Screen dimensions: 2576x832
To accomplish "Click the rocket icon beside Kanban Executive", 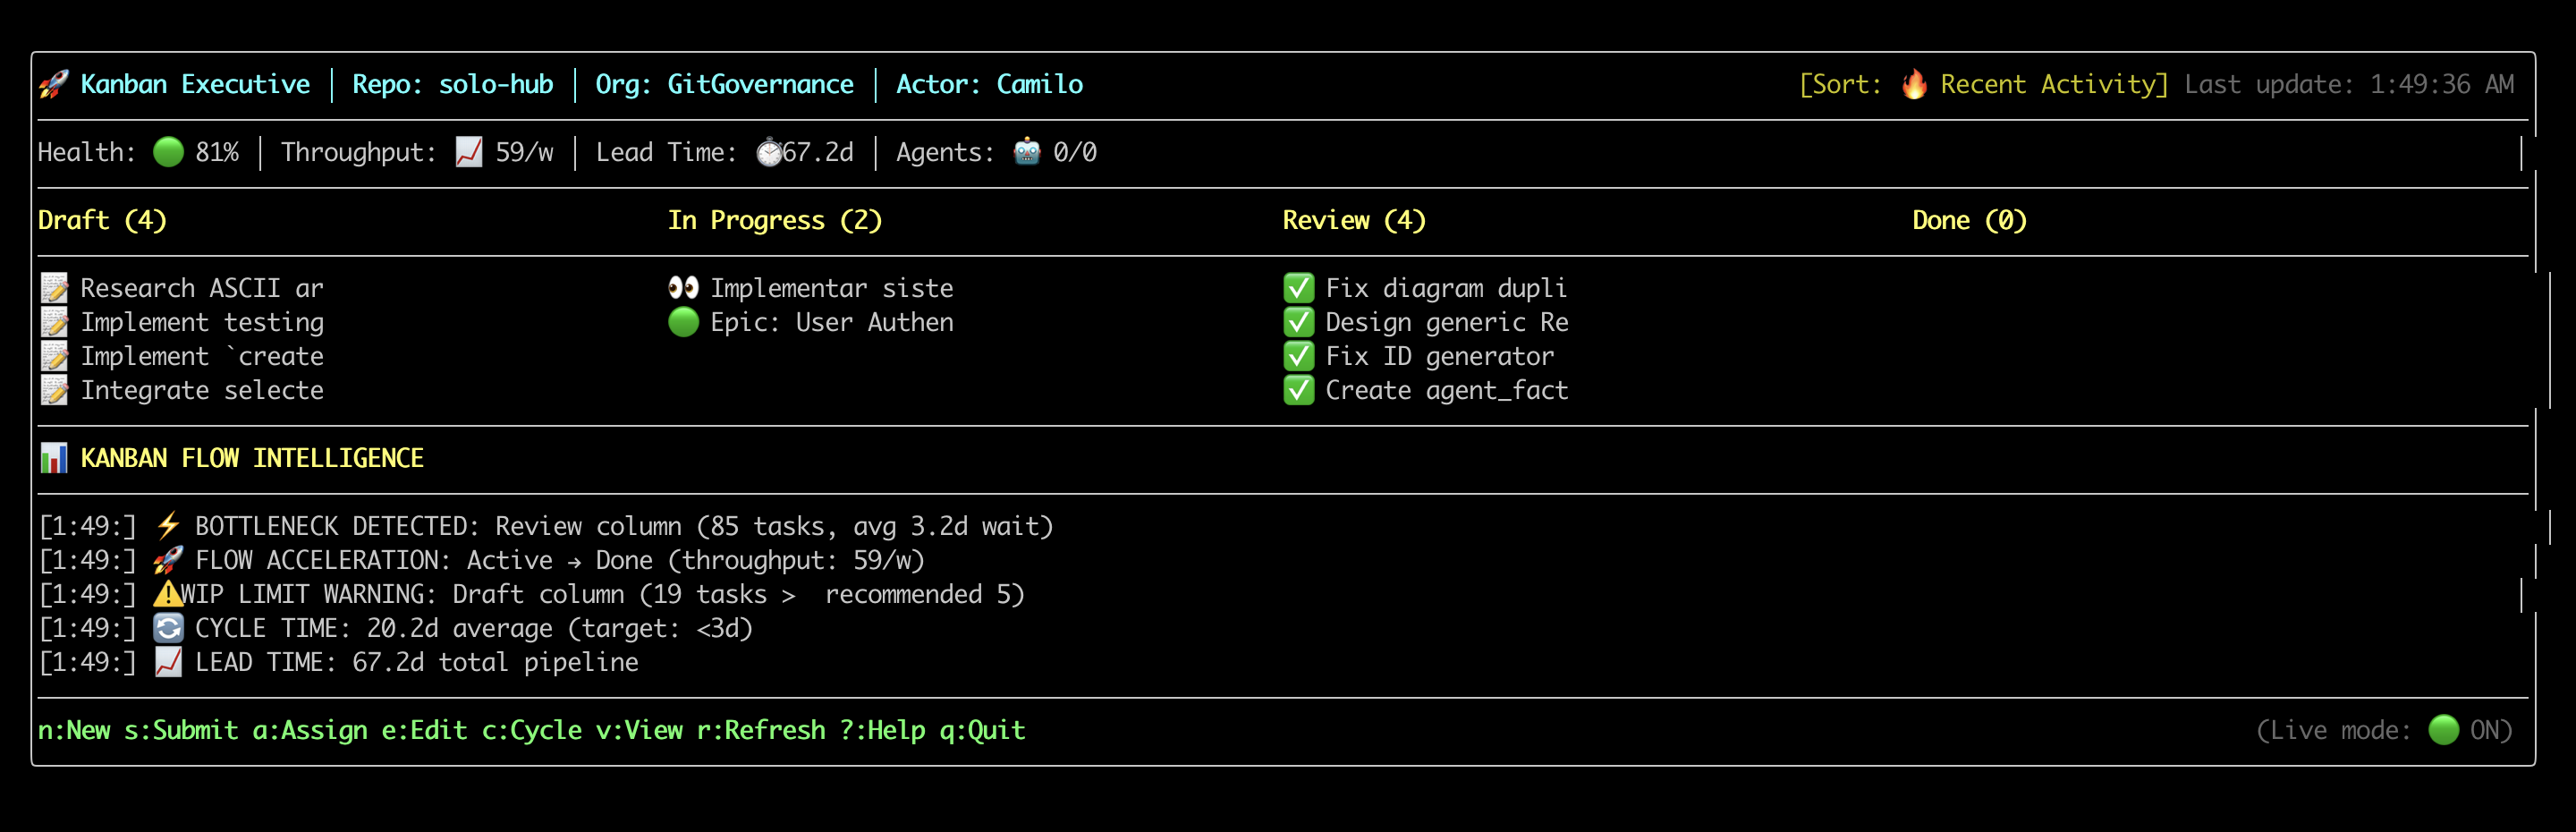I will point(54,85).
